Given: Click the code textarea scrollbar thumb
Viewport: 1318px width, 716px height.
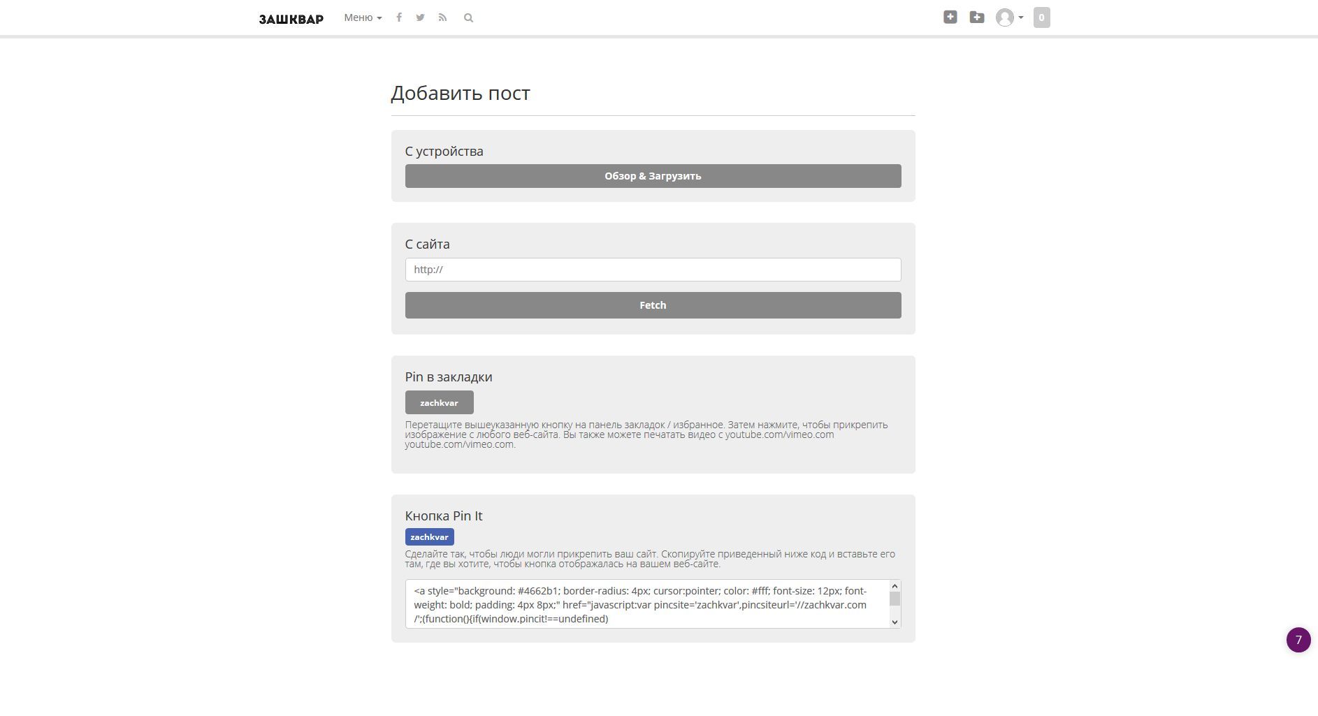Looking at the screenshot, I should pyautogui.click(x=895, y=599).
